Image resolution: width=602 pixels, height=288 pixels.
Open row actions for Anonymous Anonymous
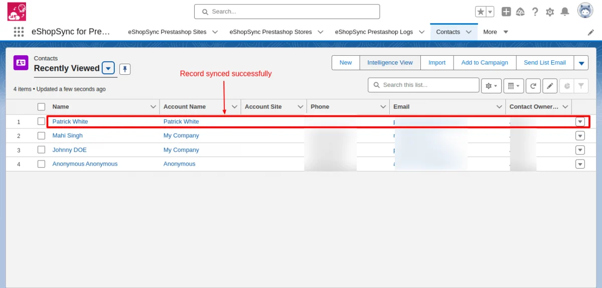tap(580, 164)
